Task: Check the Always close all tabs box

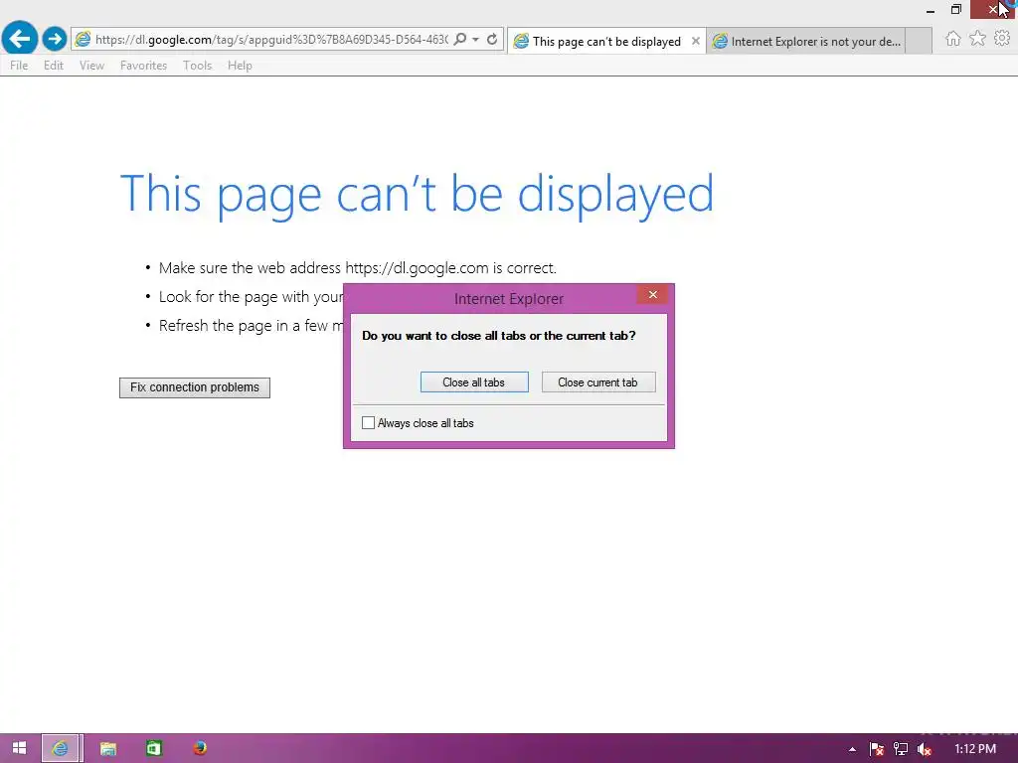Action: click(x=368, y=423)
